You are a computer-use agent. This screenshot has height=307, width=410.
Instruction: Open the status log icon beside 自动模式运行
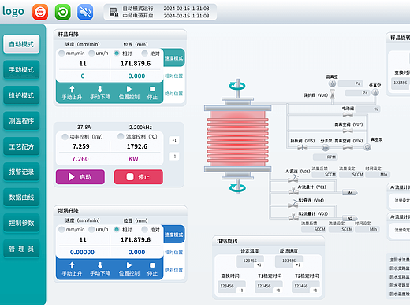pyautogui.click(x=114, y=12)
